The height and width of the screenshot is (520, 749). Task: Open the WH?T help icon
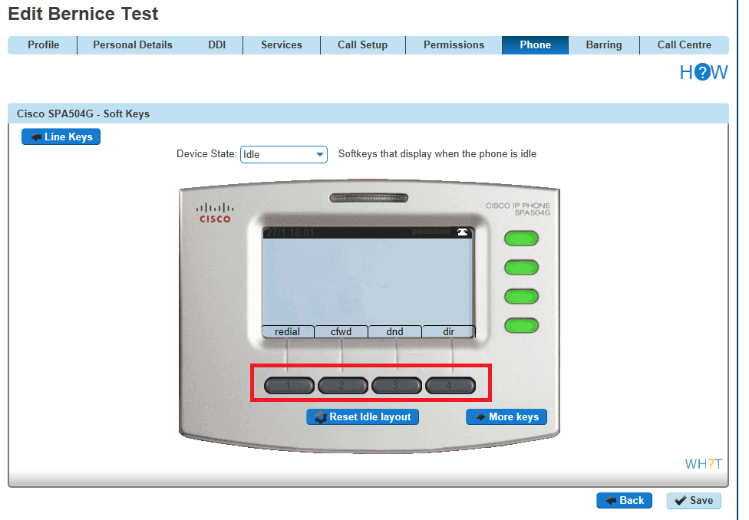pos(703,464)
